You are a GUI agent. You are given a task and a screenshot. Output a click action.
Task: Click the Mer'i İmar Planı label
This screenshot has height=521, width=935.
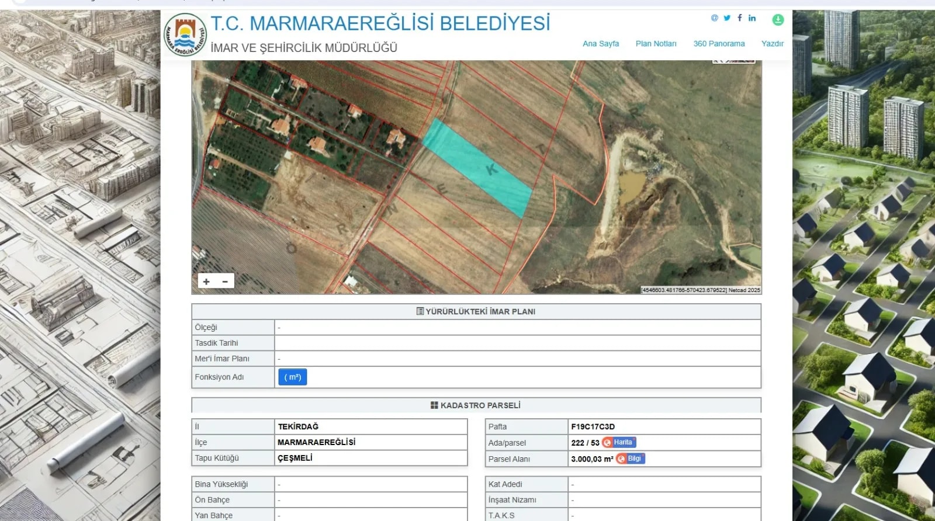pyautogui.click(x=222, y=359)
